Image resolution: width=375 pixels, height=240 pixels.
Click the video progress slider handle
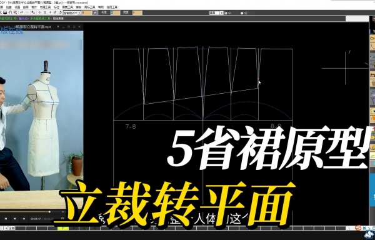(x=49, y=212)
